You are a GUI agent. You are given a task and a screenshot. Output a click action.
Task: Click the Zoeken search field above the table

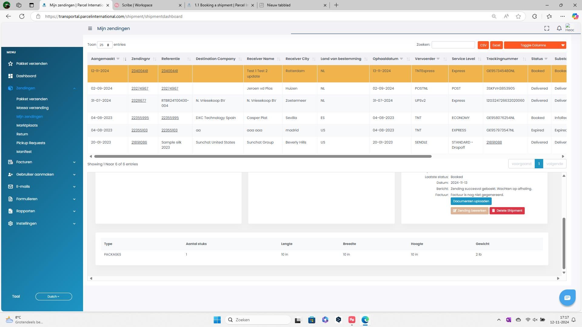point(453,45)
